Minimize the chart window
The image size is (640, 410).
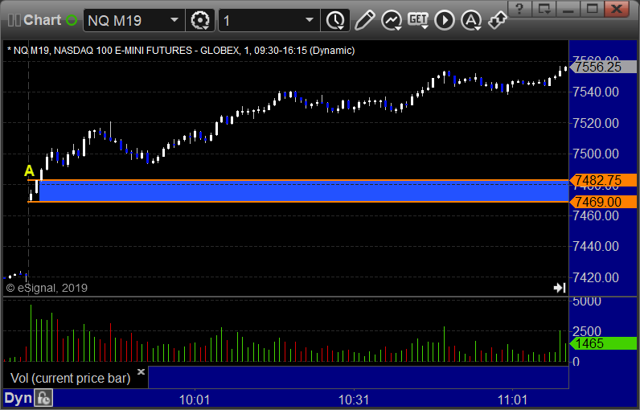(x=568, y=9)
